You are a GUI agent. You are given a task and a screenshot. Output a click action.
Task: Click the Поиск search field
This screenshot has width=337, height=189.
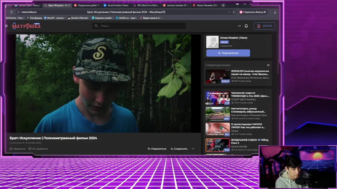(139, 26)
